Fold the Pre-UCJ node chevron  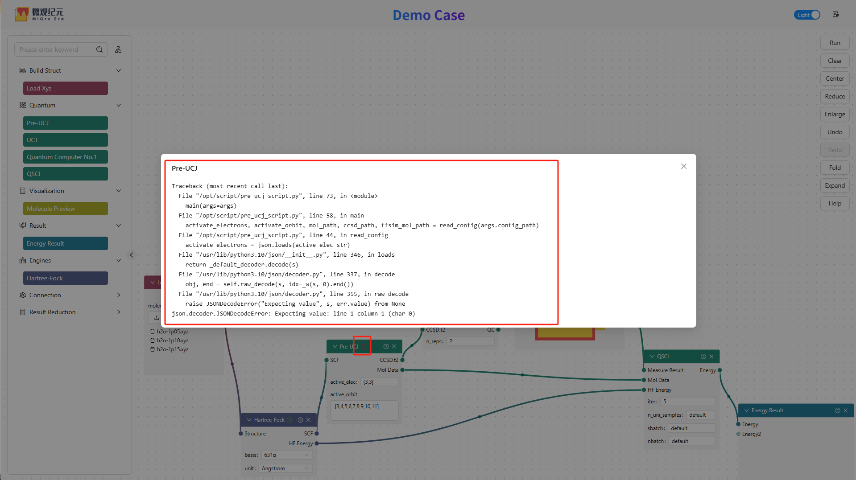[x=335, y=346]
